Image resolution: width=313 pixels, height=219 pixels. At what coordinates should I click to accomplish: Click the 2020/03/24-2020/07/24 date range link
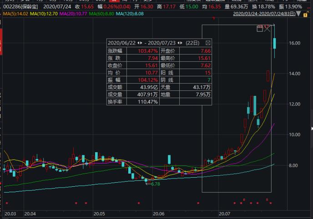(263, 14)
